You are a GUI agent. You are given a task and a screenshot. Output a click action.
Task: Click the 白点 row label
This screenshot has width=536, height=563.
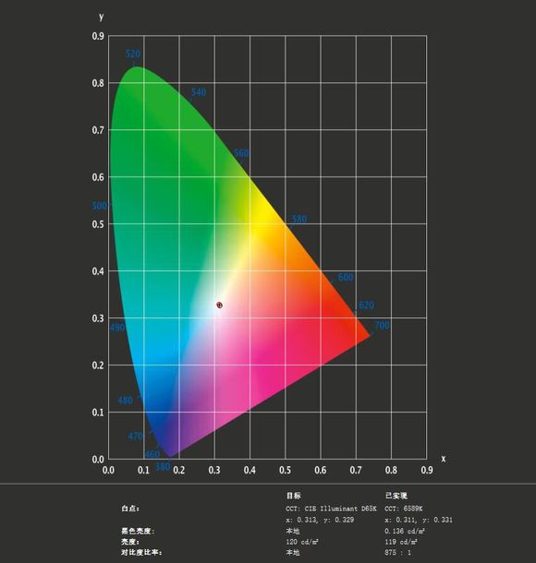pyautogui.click(x=130, y=509)
